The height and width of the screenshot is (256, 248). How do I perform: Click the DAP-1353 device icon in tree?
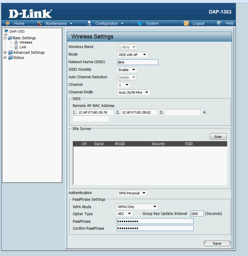(x=6, y=32)
